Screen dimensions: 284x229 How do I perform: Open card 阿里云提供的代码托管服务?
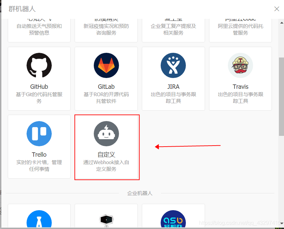241,30
